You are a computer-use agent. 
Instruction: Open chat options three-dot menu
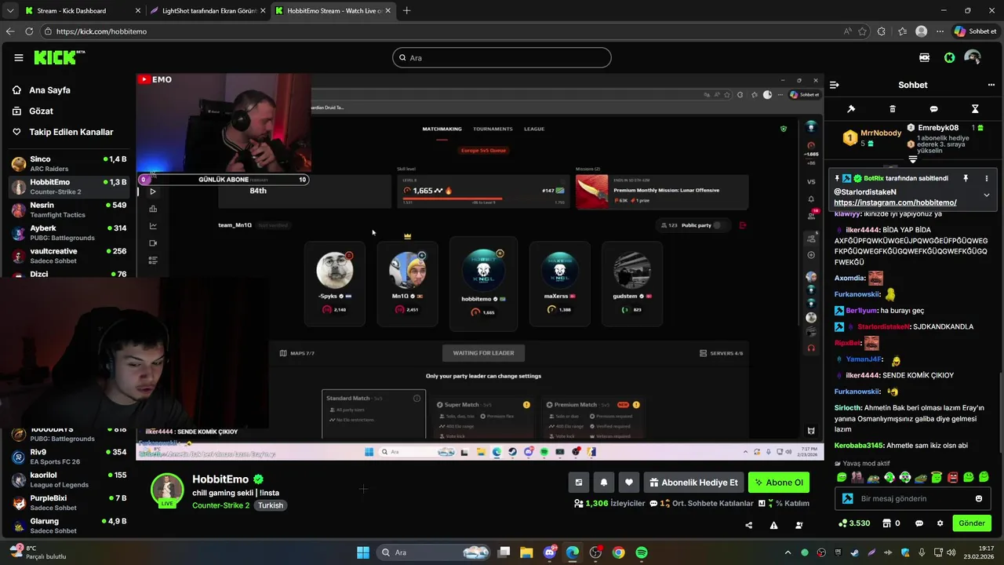[x=991, y=85]
